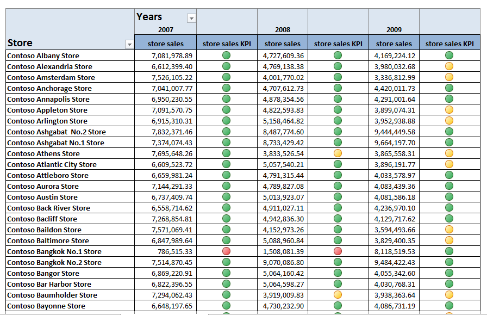Click the 2009 green KPI icon for Bangkok No.1 Store
Viewport: 487px width, 315px height.
(x=449, y=251)
